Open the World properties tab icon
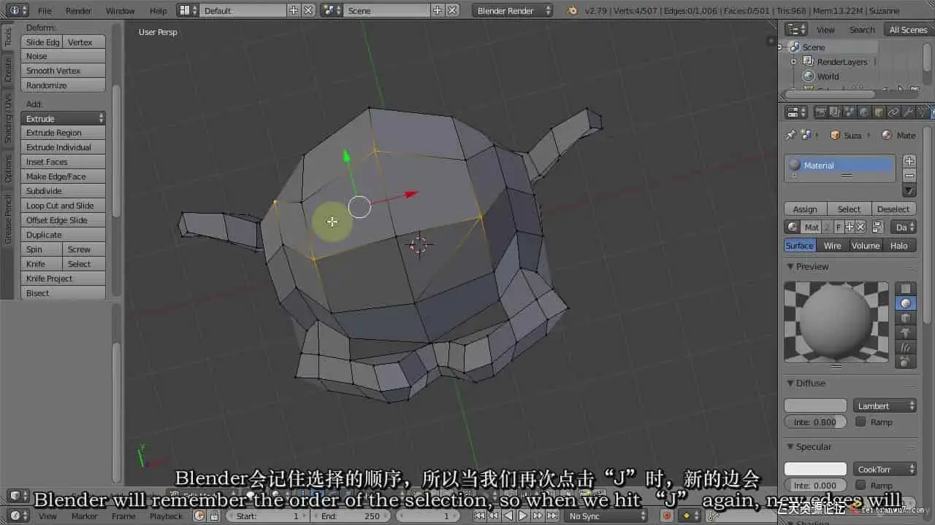Screen dimensions: 935x525 [x=865, y=112]
